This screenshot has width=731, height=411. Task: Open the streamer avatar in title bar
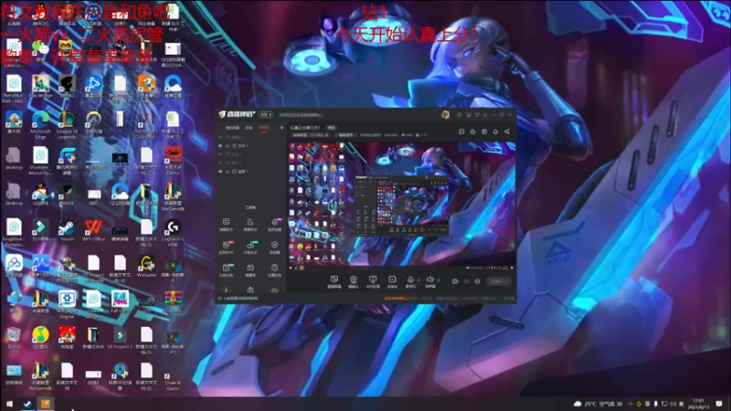[445, 115]
